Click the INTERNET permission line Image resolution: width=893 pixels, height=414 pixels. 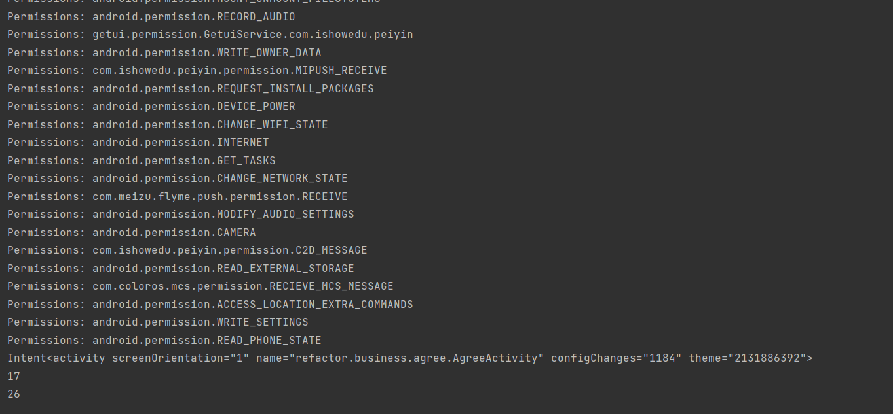click(x=138, y=142)
